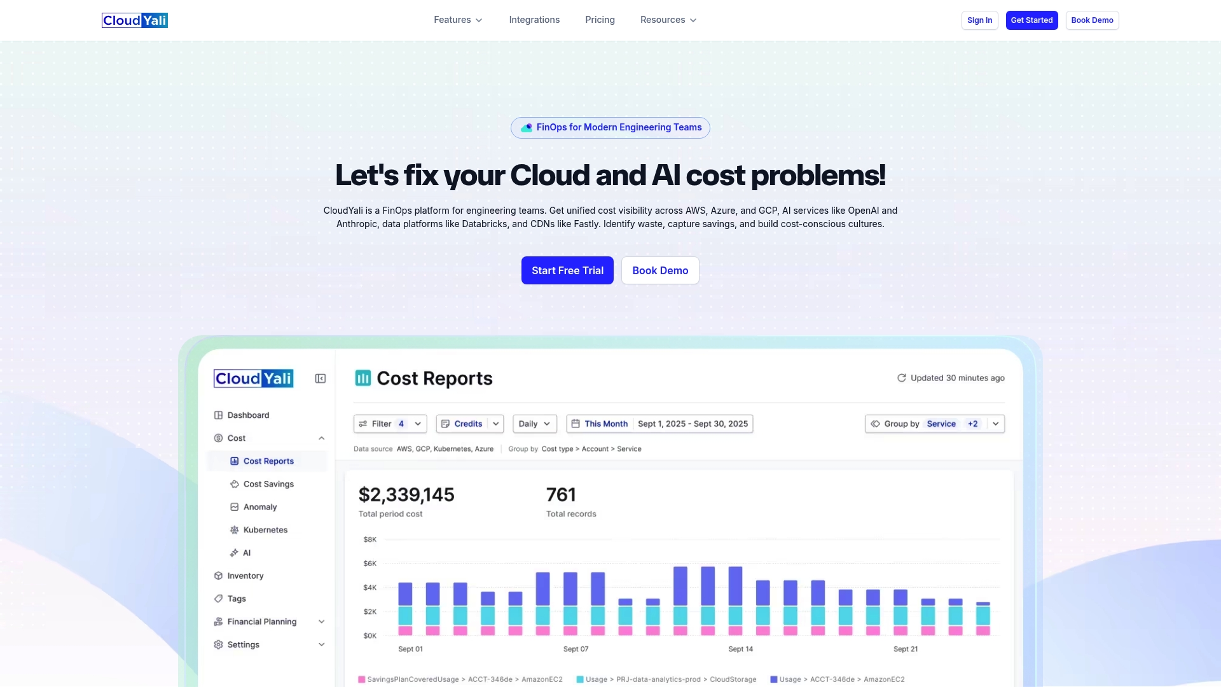Open the Pricing page
This screenshot has width=1221, height=687.
point(600,20)
